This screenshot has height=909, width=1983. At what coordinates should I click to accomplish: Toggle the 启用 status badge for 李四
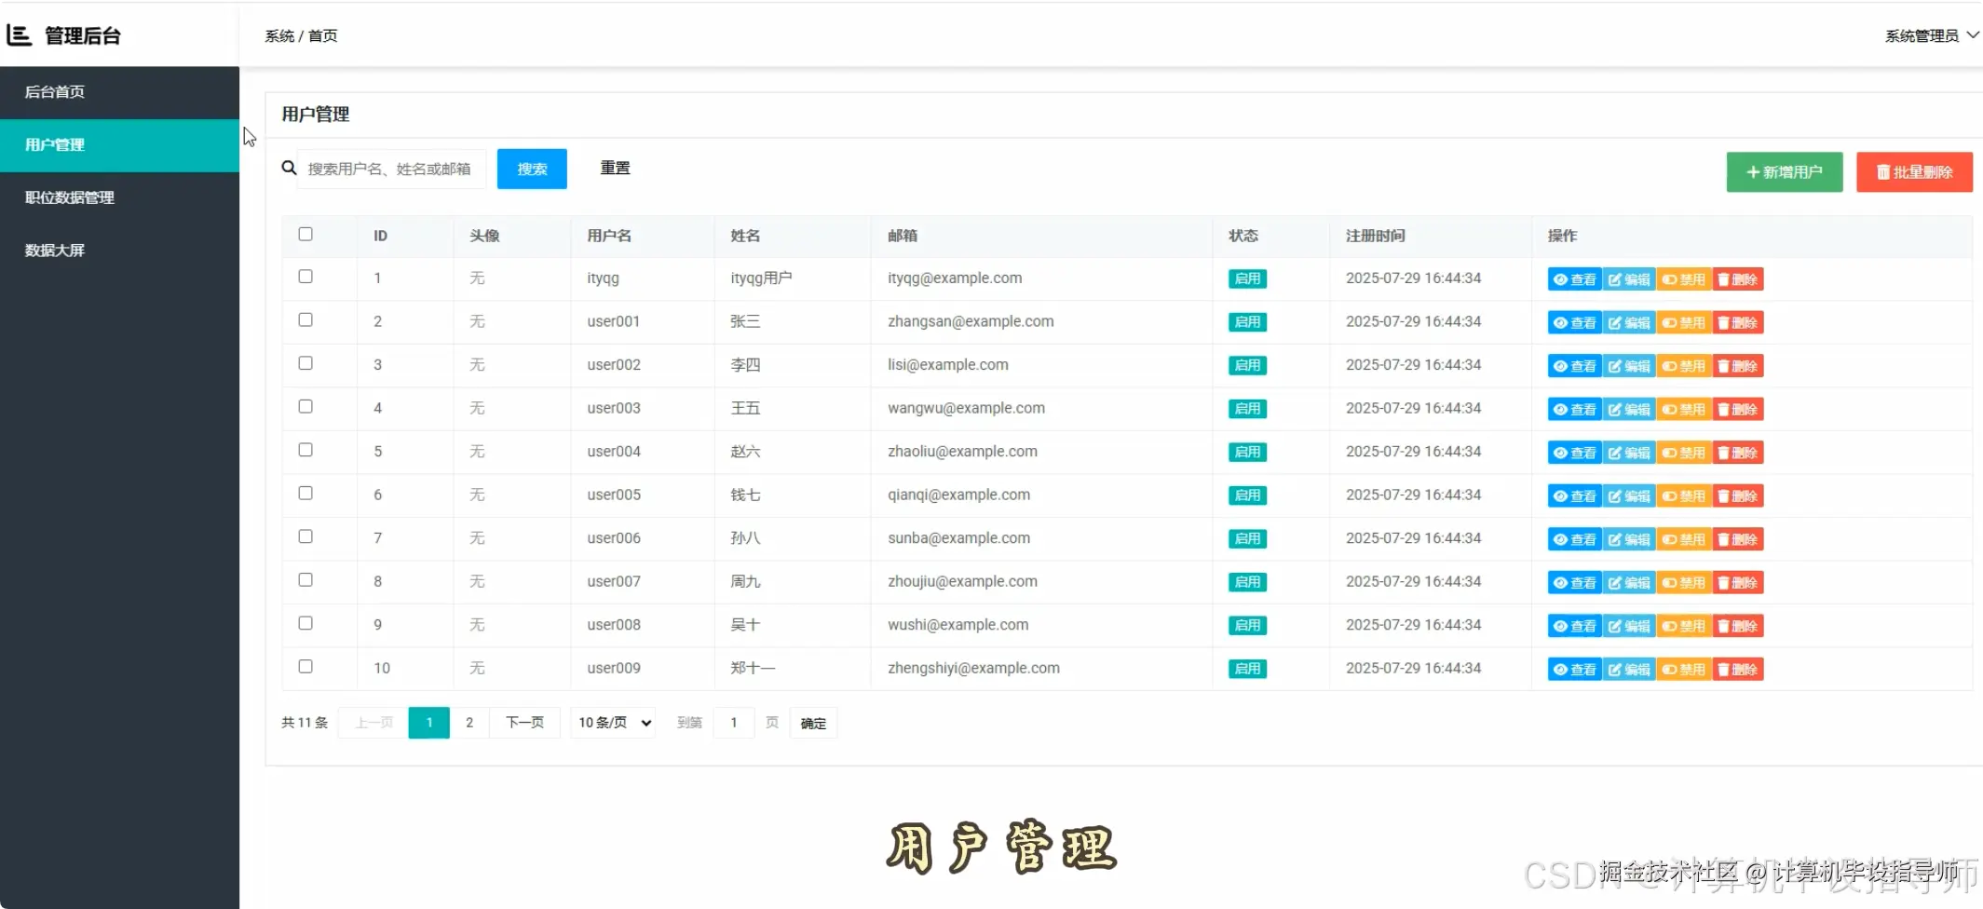(1247, 365)
